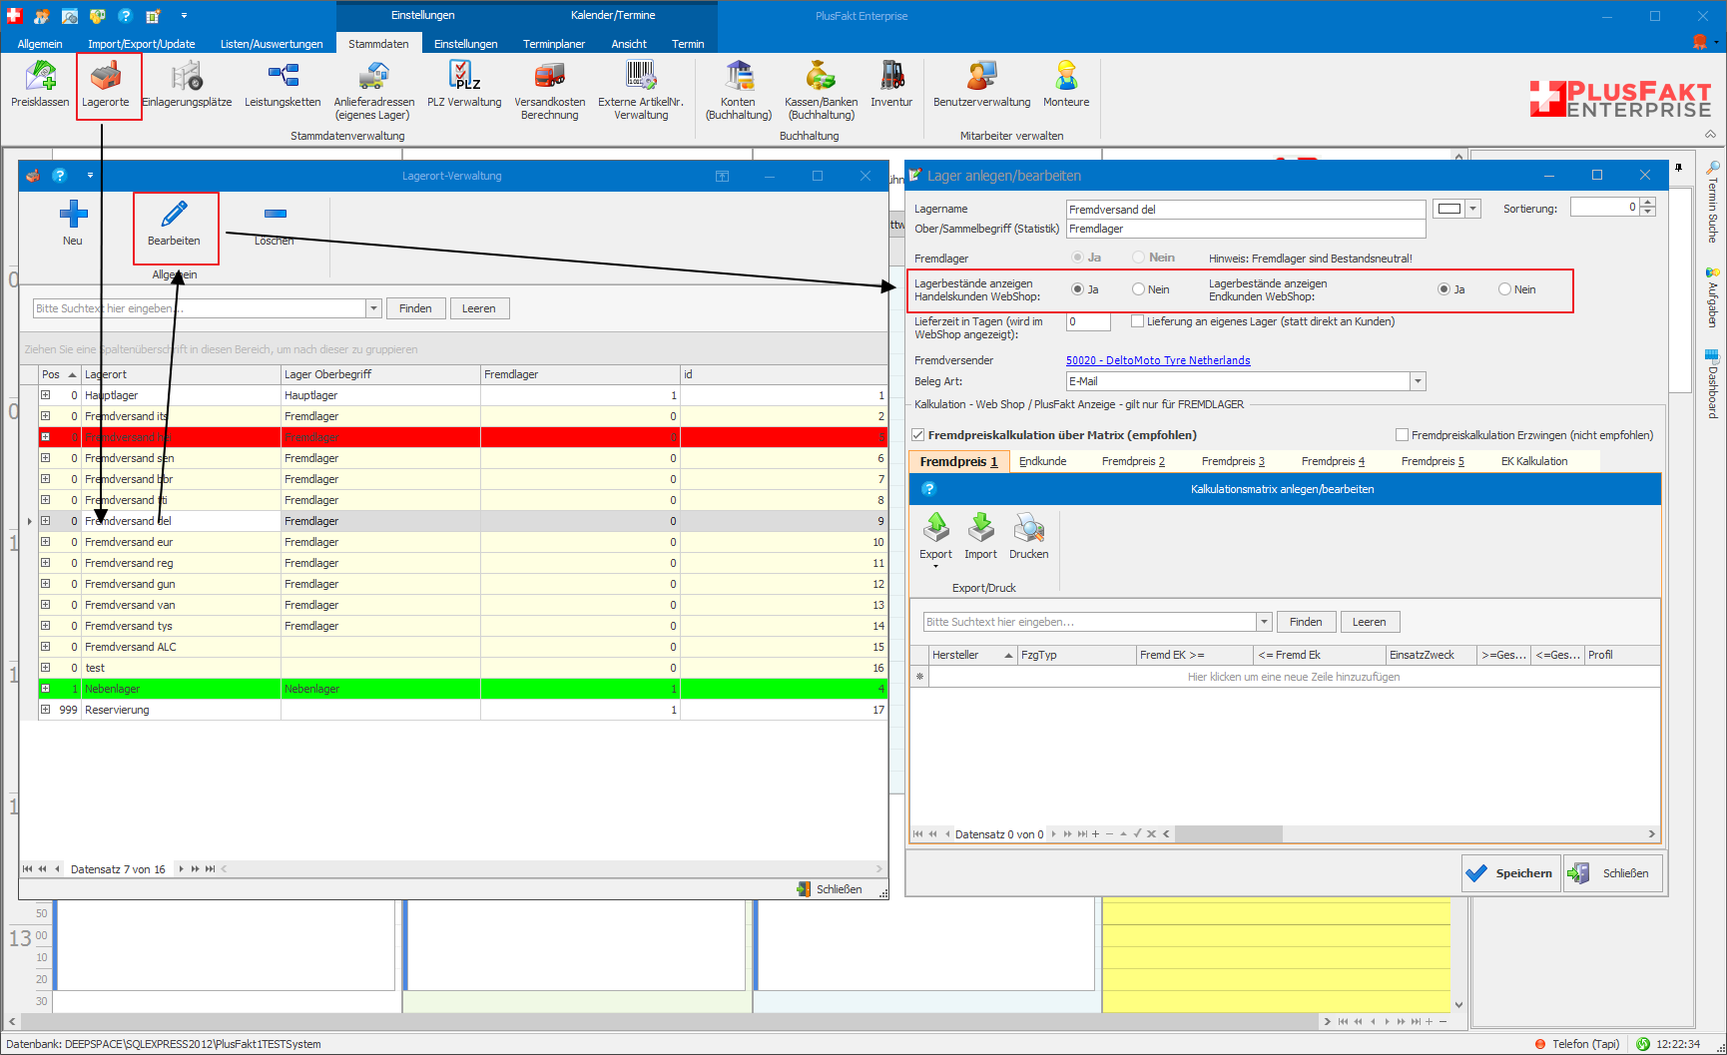This screenshot has height=1055, width=1727.
Task: Open Konten (Buchhaltung)
Action: click(739, 90)
